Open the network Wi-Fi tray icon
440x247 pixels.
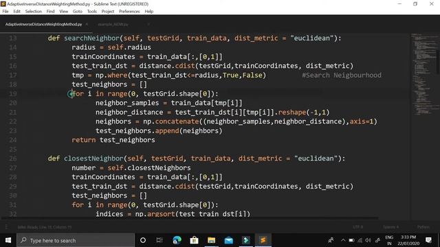coord(360,240)
